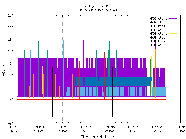Click the Volt (V) y-axis label

3,69
